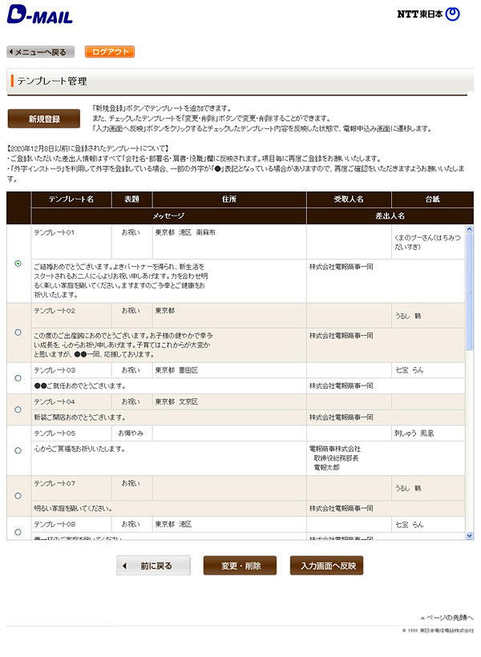481x657 pixels.
Task: Click the 台紙 column header
Action: tap(432, 200)
